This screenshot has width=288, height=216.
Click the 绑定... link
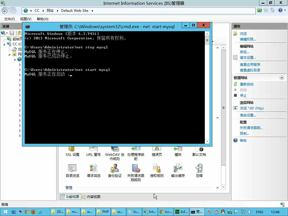click(x=244, y=52)
